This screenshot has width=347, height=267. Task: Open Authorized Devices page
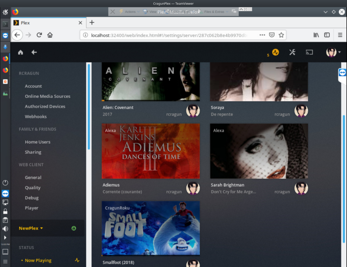pyautogui.click(x=45, y=106)
